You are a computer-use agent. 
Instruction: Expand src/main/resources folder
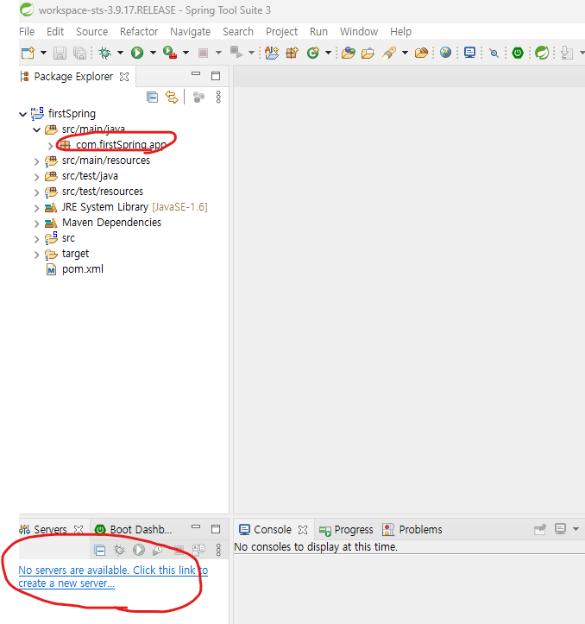tap(36, 161)
